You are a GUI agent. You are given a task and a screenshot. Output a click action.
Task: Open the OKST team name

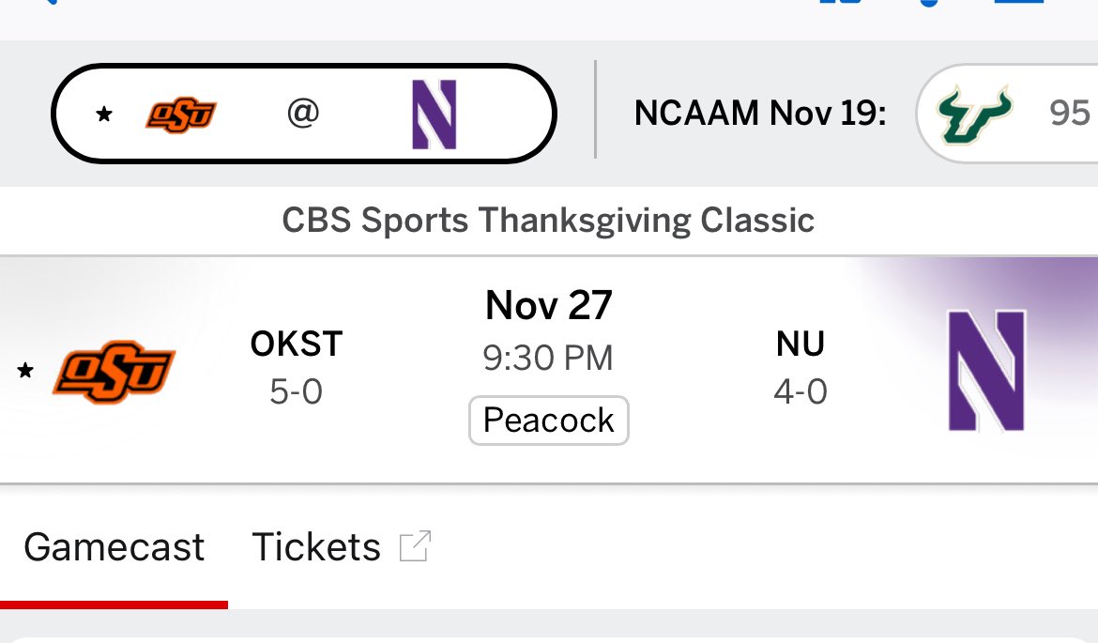[296, 344]
